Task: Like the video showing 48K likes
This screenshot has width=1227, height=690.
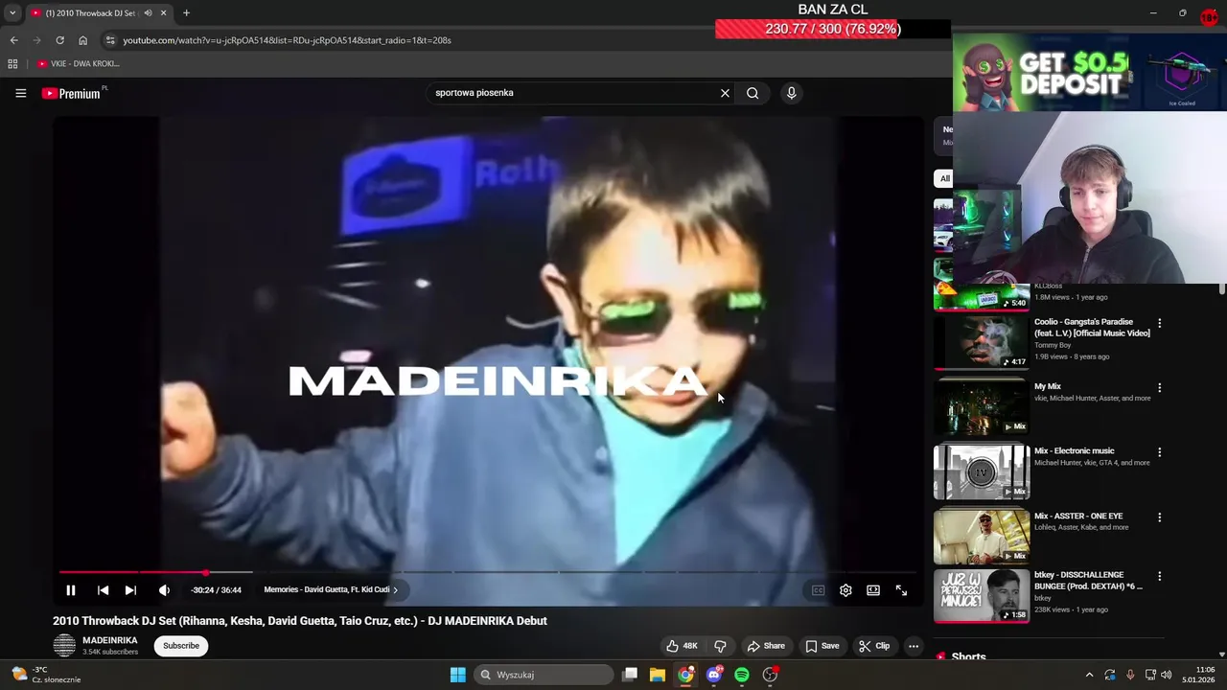Action: (x=683, y=646)
